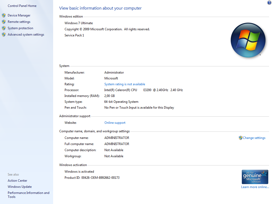Viewport: 272px width, 204px height.
Task: Click the shield icon beside Advanced system settings
Action: (x=4, y=35)
